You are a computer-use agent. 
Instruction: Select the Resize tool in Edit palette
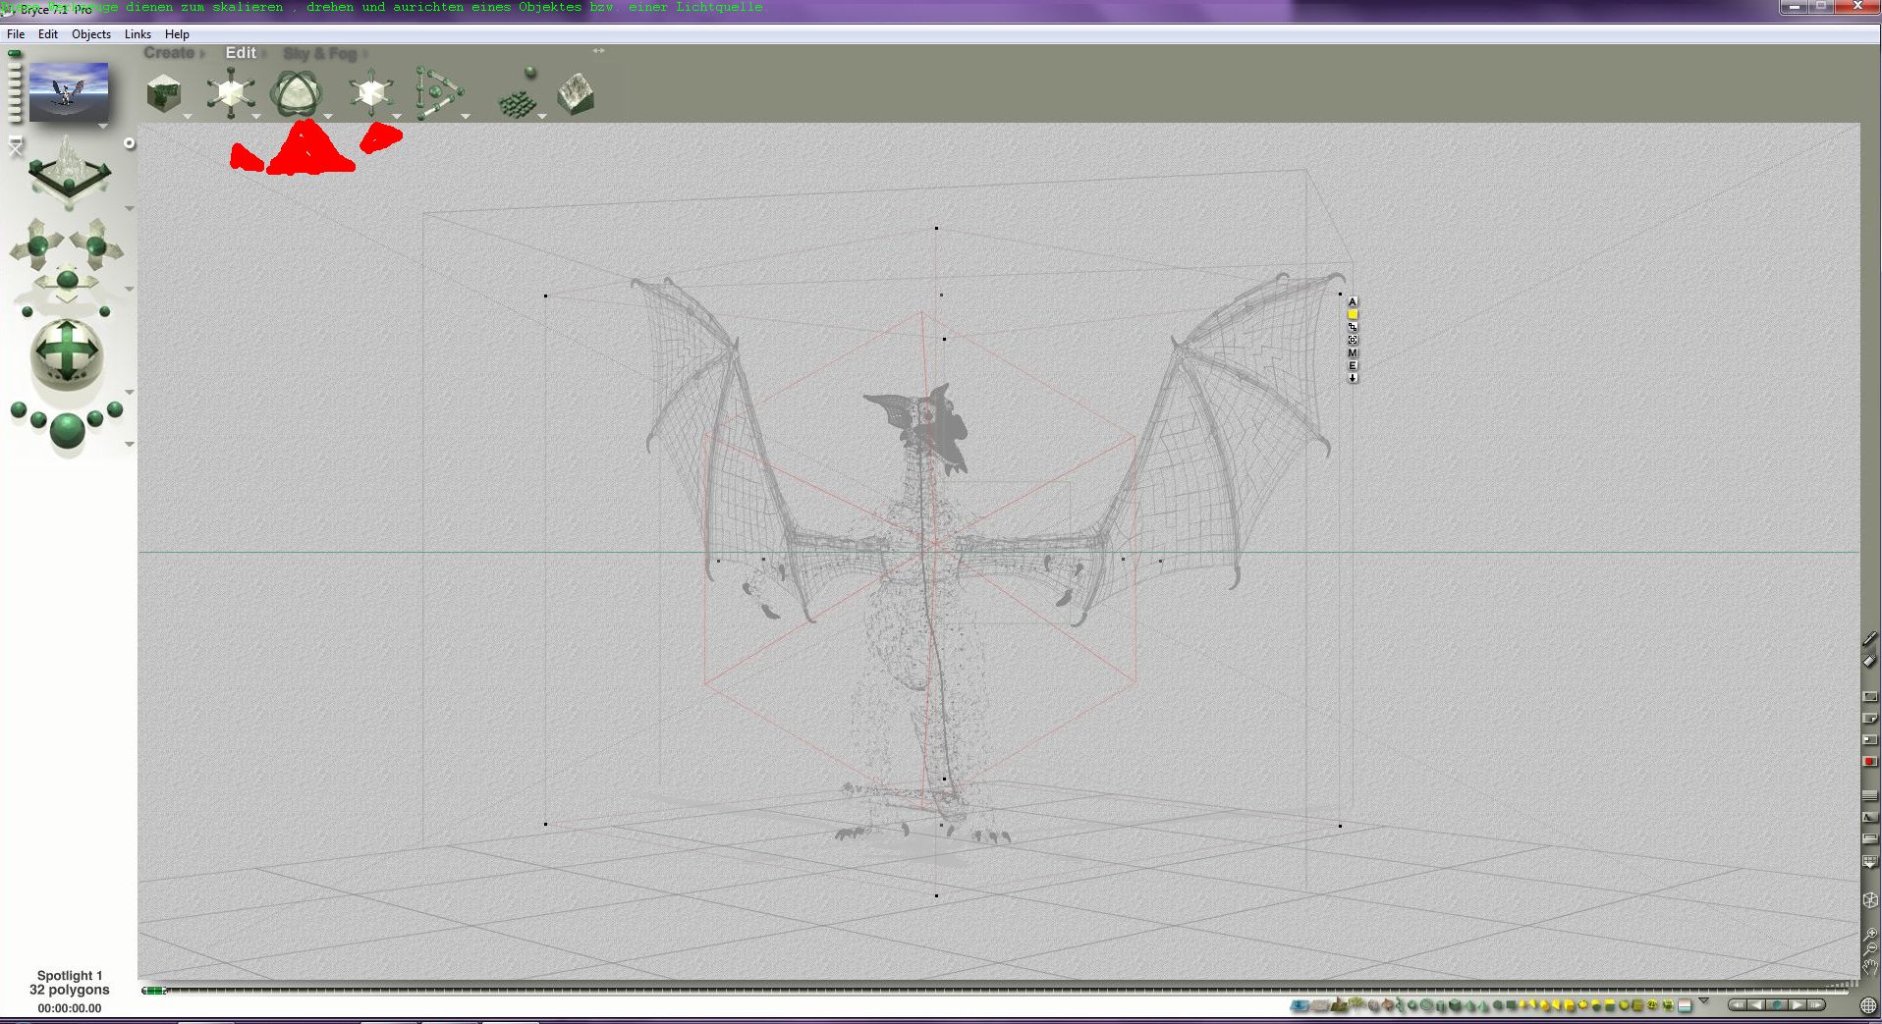coord(230,94)
